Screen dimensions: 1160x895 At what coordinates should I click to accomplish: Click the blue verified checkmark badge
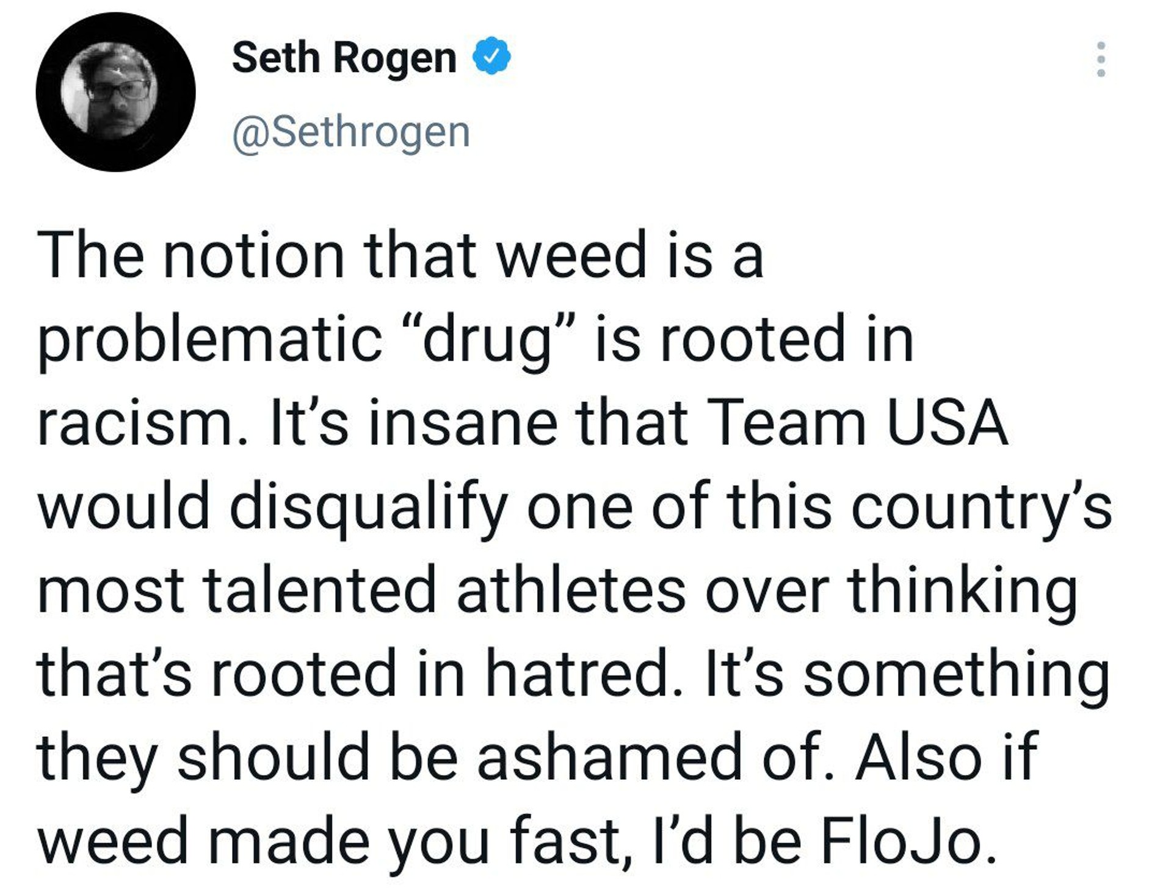491,57
